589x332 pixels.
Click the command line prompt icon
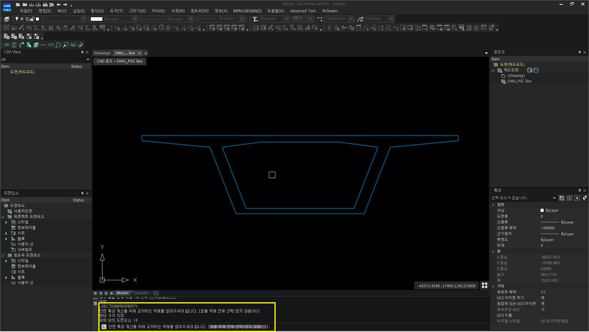tap(104, 327)
